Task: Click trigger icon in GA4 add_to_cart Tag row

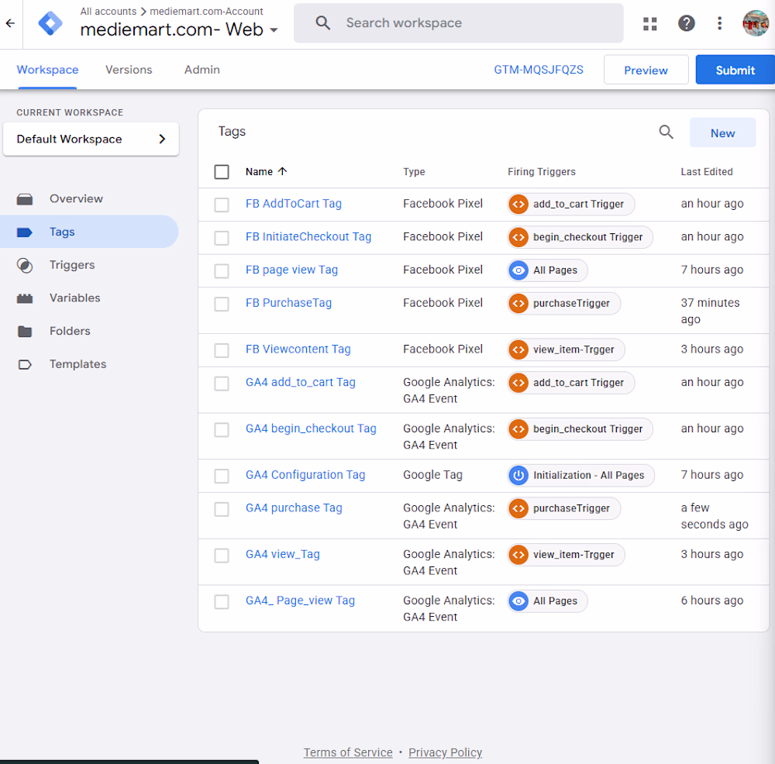Action: click(x=518, y=383)
